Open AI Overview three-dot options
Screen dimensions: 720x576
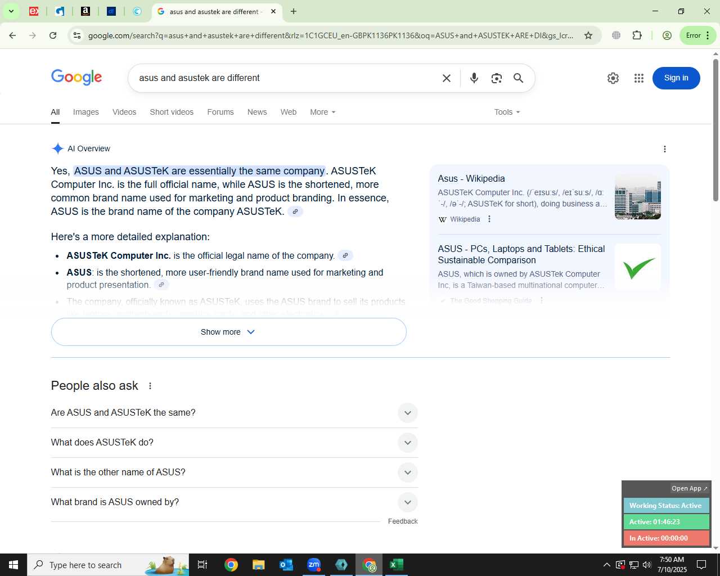665,149
